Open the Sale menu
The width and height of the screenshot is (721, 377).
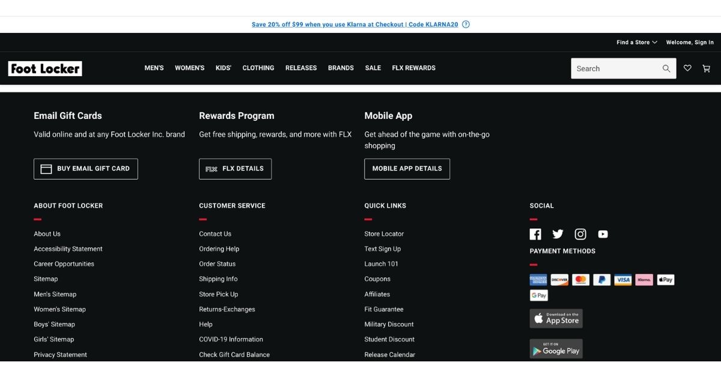[373, 68]
